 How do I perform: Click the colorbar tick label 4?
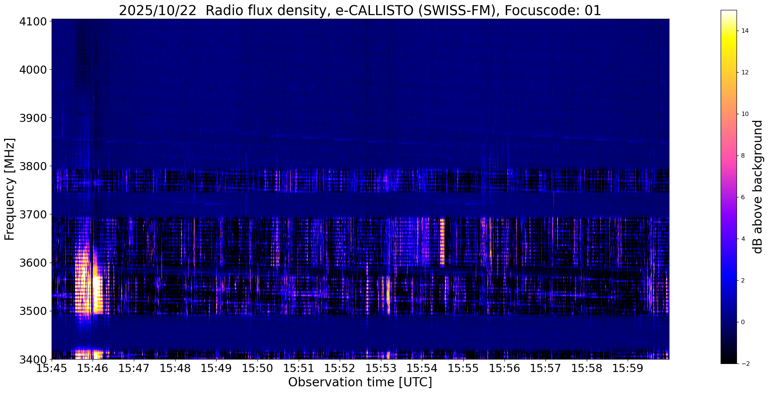coord(743,239)
